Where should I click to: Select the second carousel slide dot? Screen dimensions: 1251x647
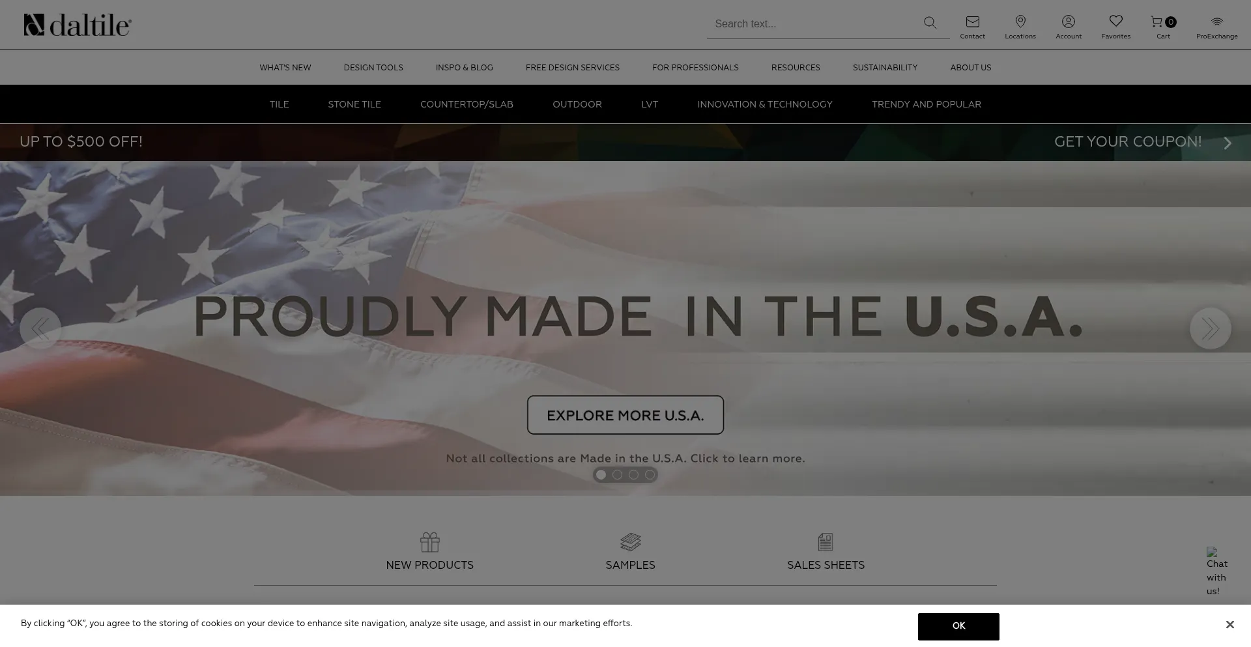(x=617, y=475)
